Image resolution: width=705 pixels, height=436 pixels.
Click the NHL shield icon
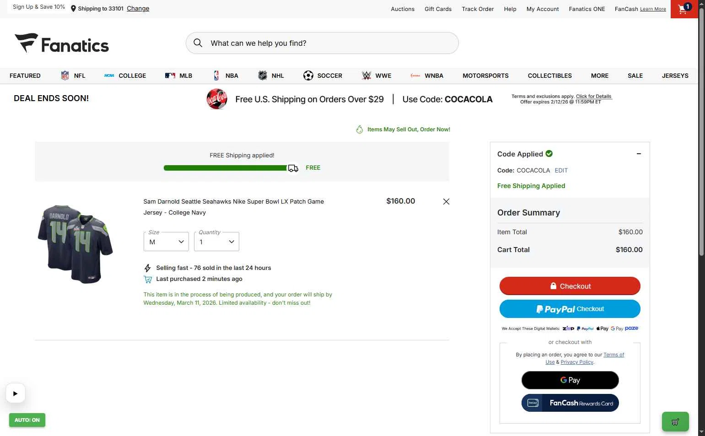click(x=263, y=75)
